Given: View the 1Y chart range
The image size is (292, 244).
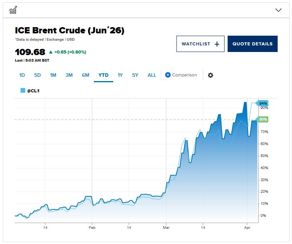Looking at the screenshot, I should pyautogui.click(x=120, y=75).
